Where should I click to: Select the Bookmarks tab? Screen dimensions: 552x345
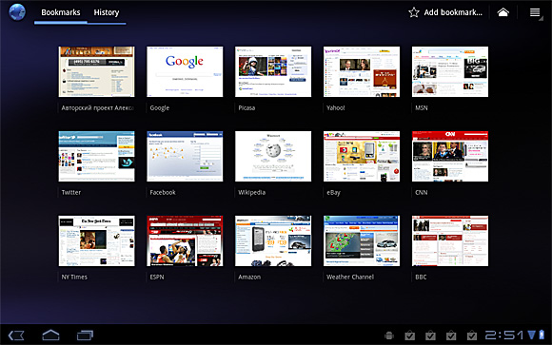tap(61, 12)
